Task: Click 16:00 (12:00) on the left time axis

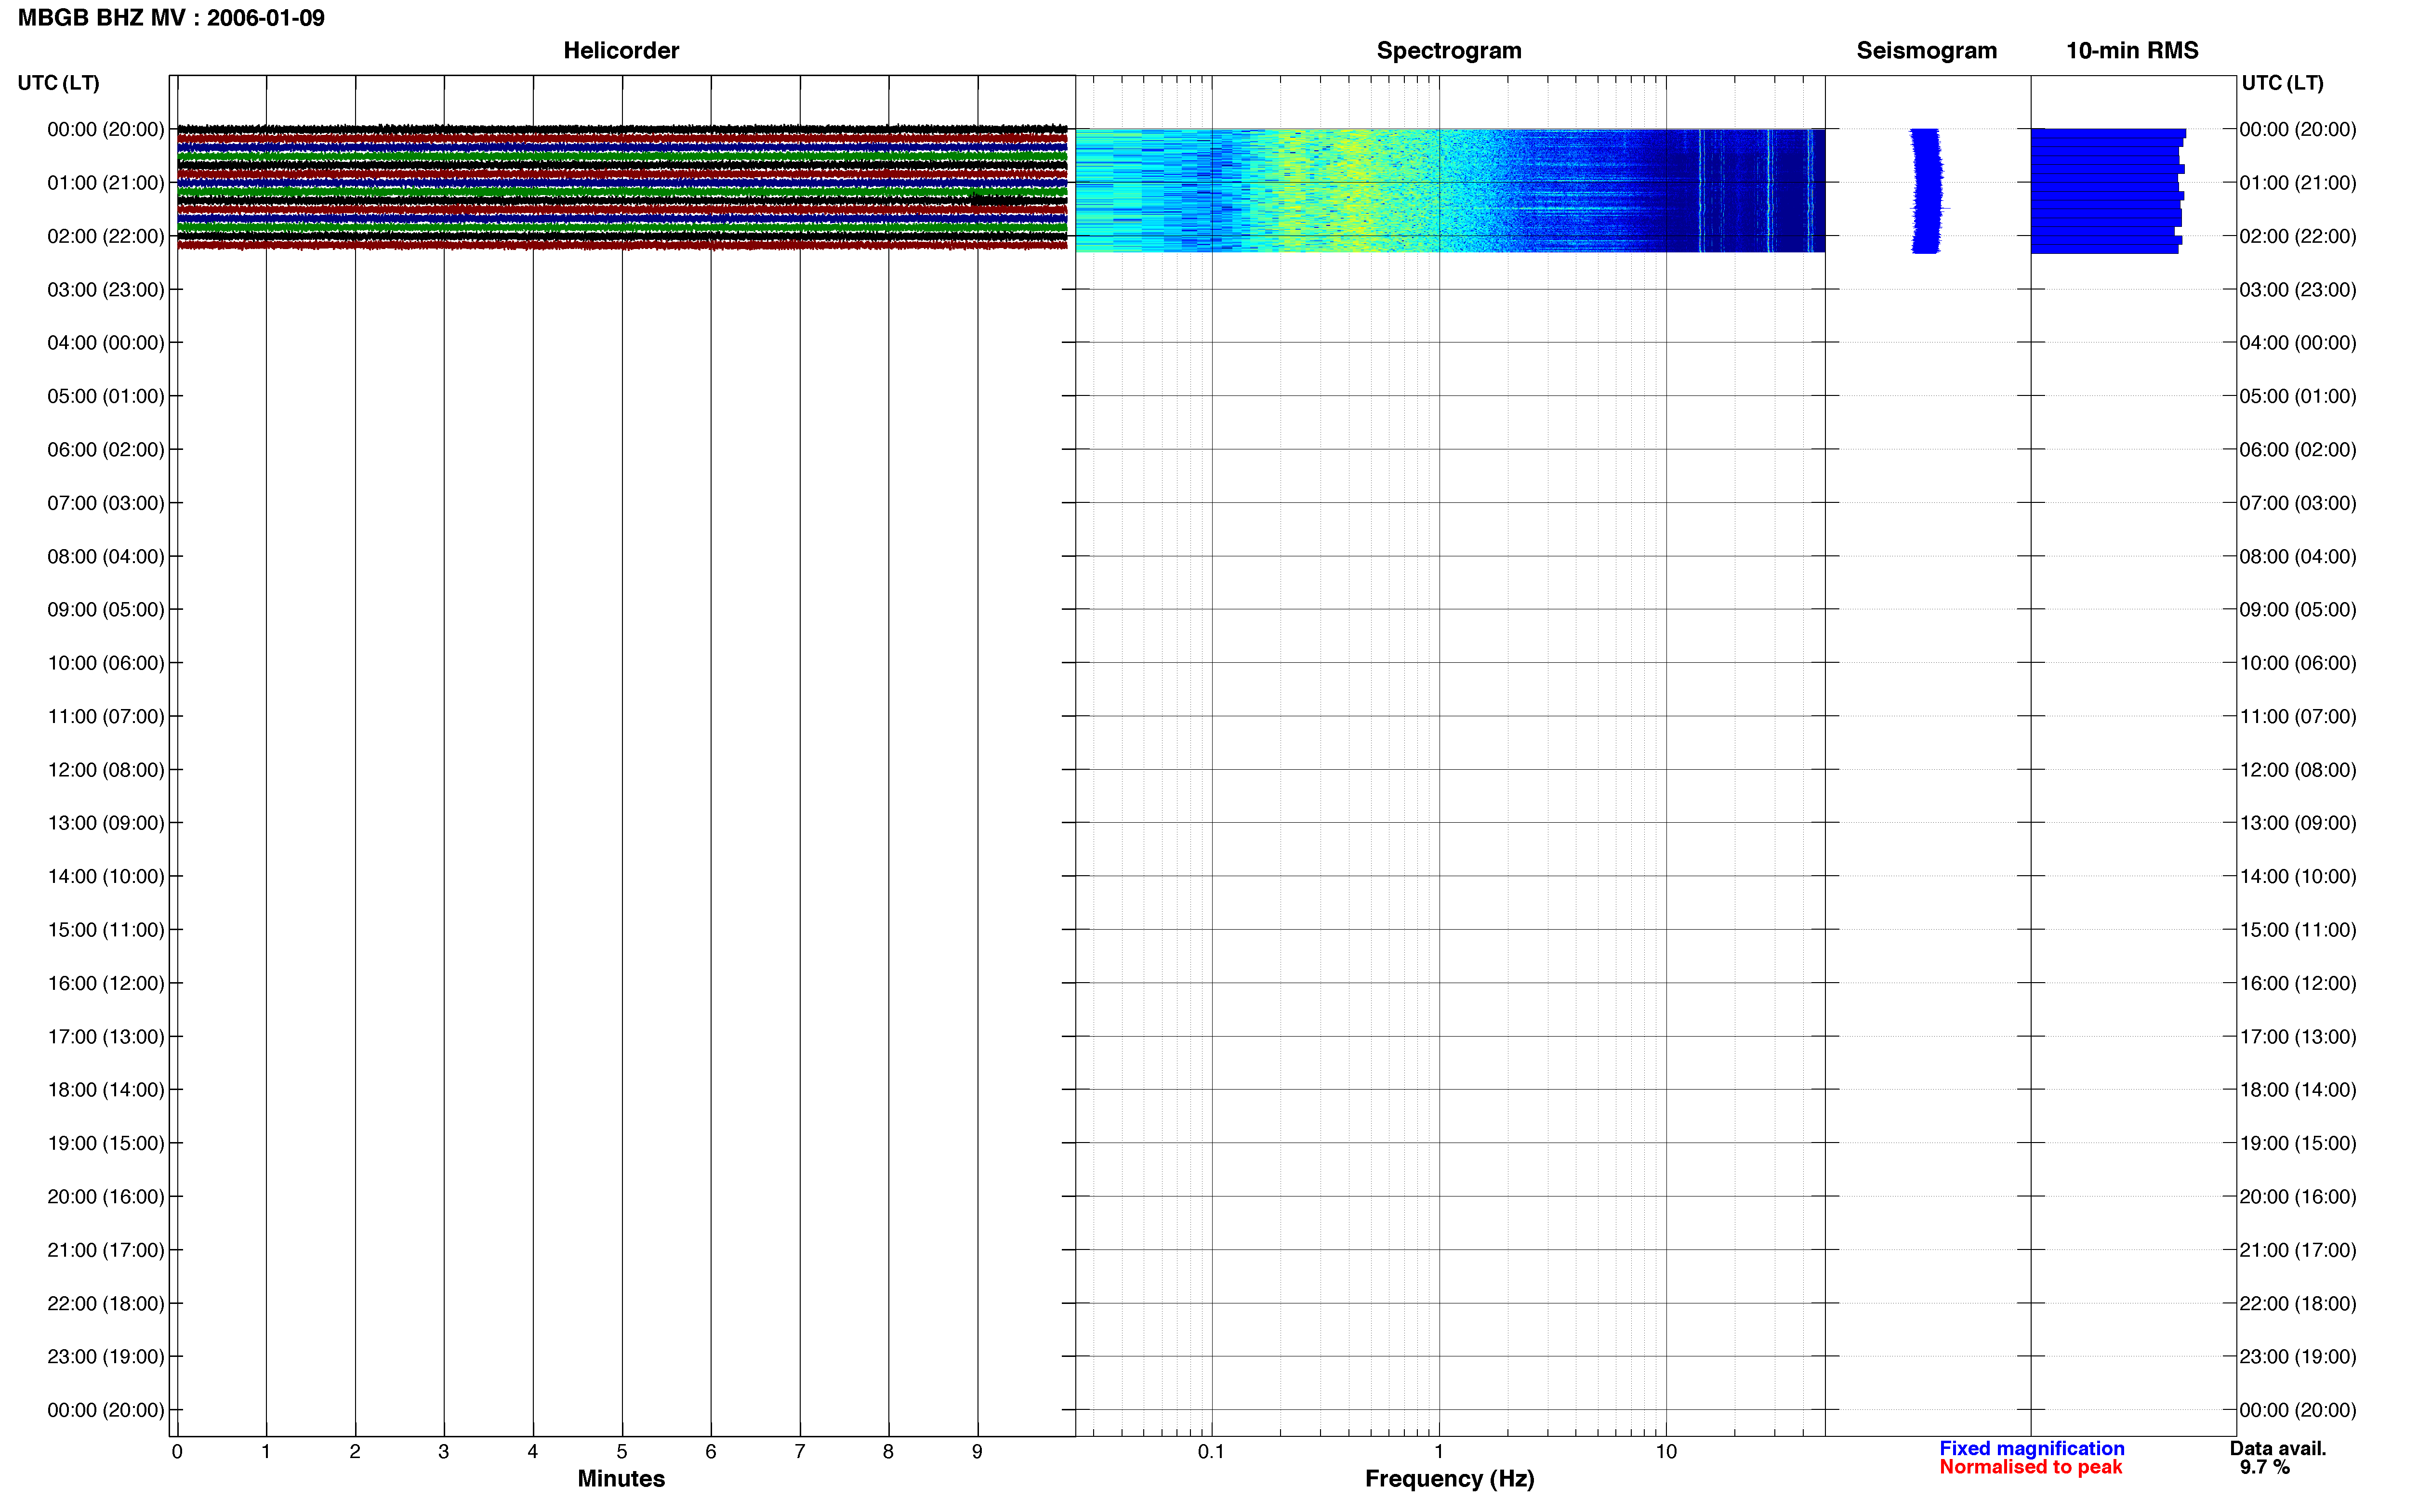Action: tap(106, 984)
